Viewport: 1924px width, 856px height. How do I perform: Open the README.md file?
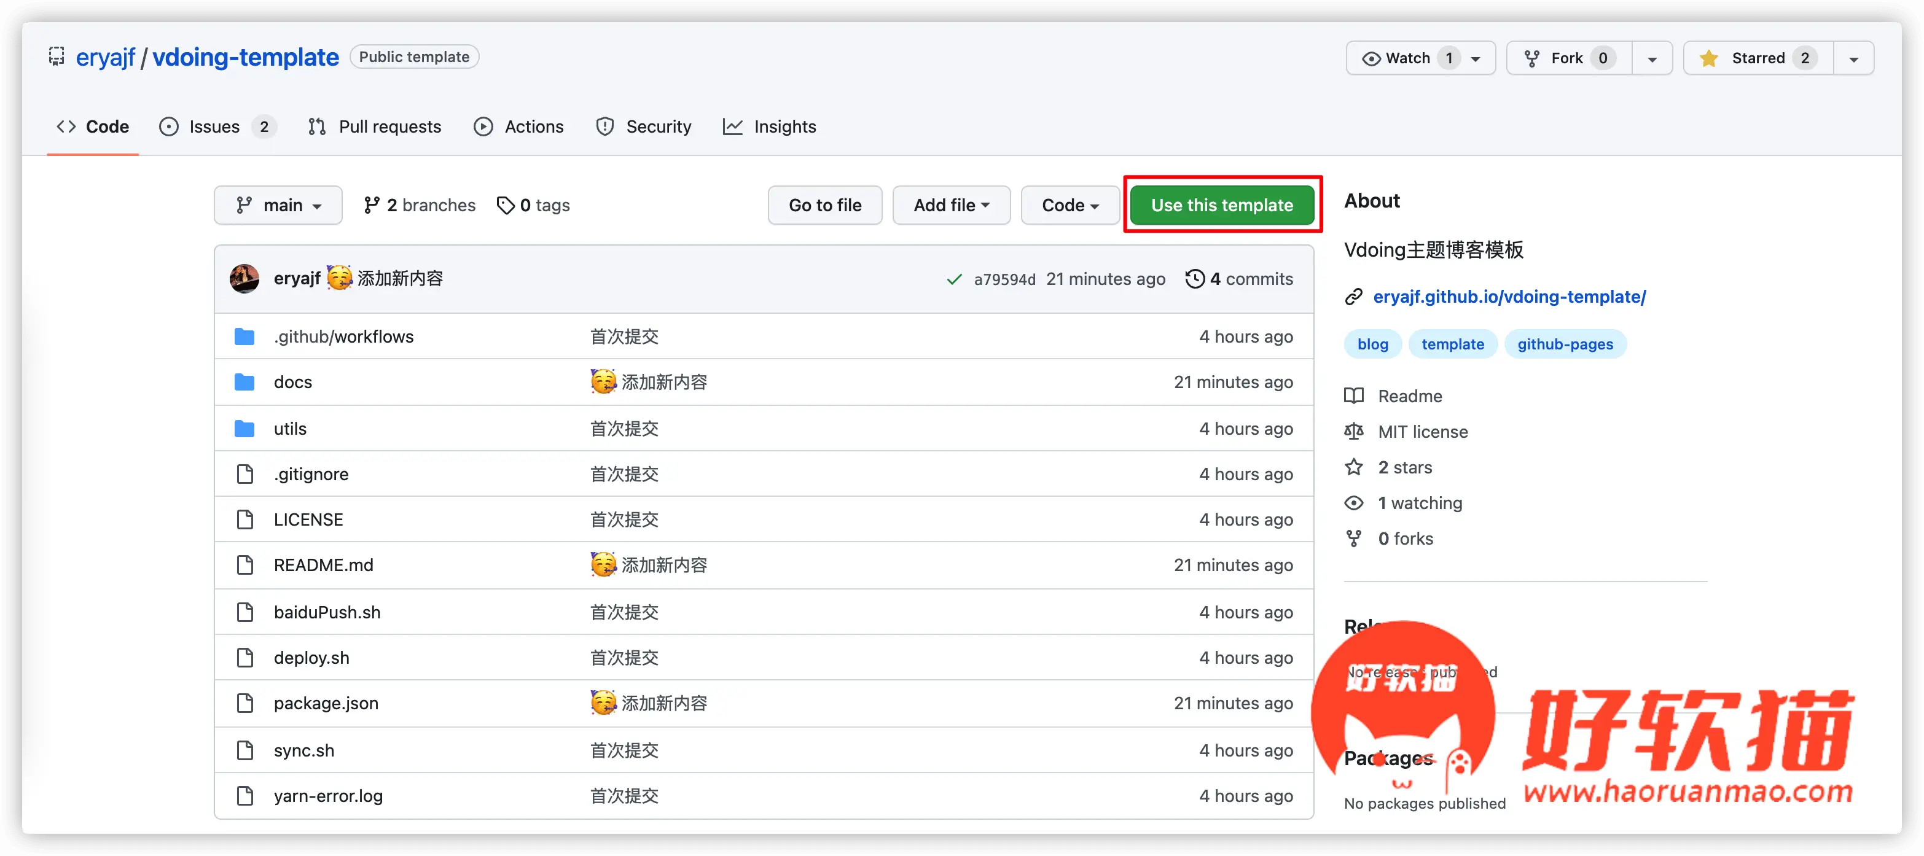(323, 565)
